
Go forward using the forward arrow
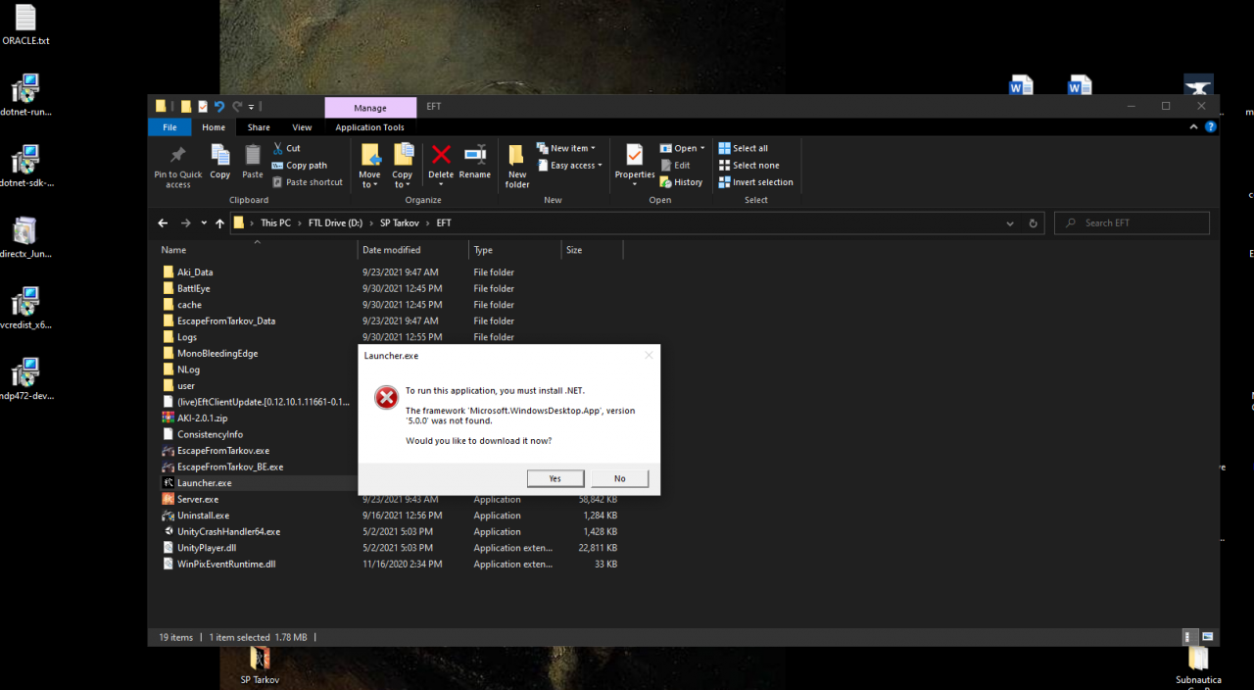[x=185, y=223]
